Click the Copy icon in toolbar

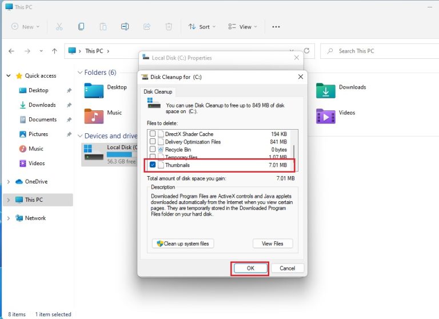pyautogui.click(x=81, y=27)
